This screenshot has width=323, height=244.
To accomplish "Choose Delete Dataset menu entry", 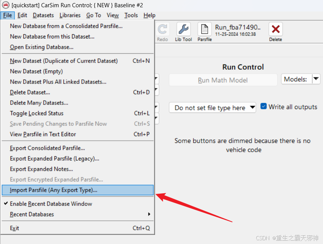I will pyautogui.click(x=78, y=92).
